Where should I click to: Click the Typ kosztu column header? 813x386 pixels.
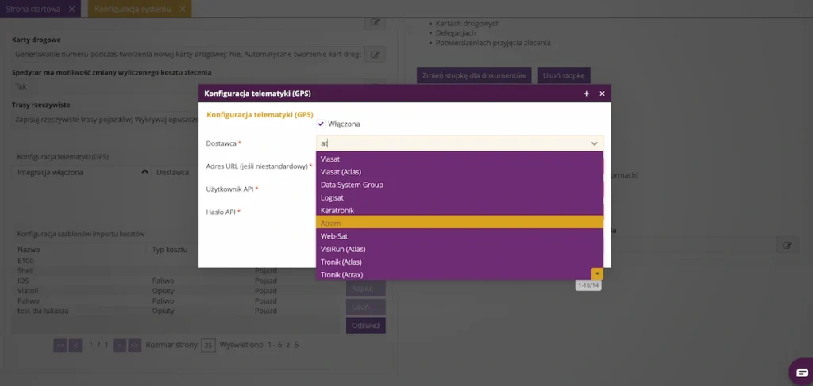[168, 250]
